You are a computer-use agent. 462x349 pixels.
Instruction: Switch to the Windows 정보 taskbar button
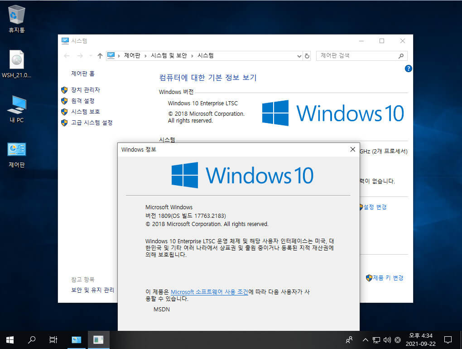[x=98, y=340]
